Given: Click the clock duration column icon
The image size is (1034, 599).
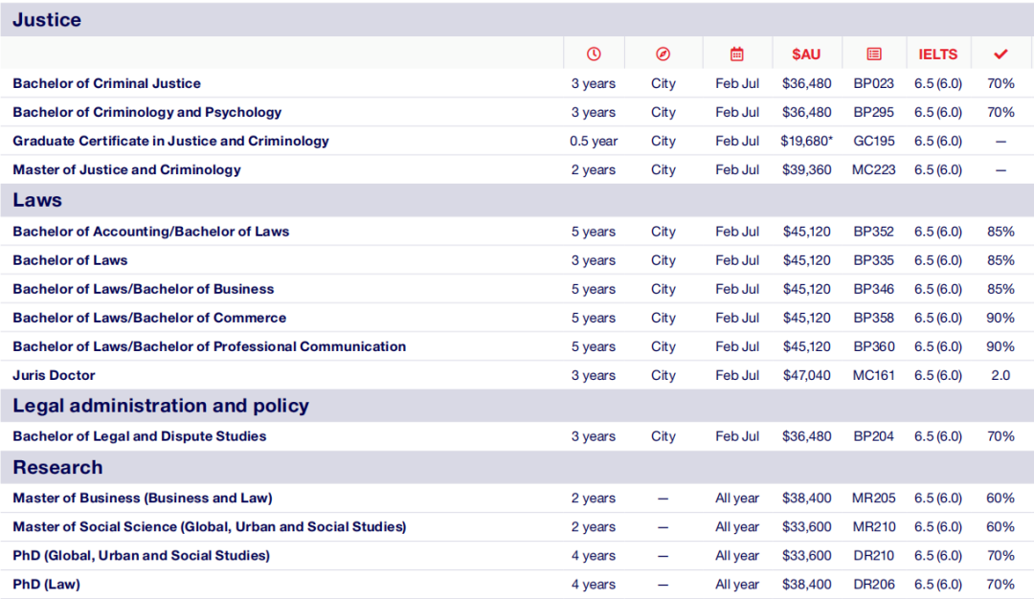Looking at the screenshot, I should pyautogui.click(x=594, y=54).
